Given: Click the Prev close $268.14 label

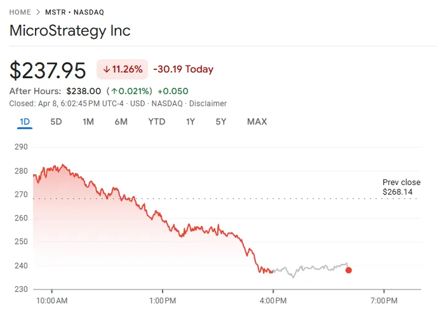Looking at the screenshot, I should click(x=401, y=187).
